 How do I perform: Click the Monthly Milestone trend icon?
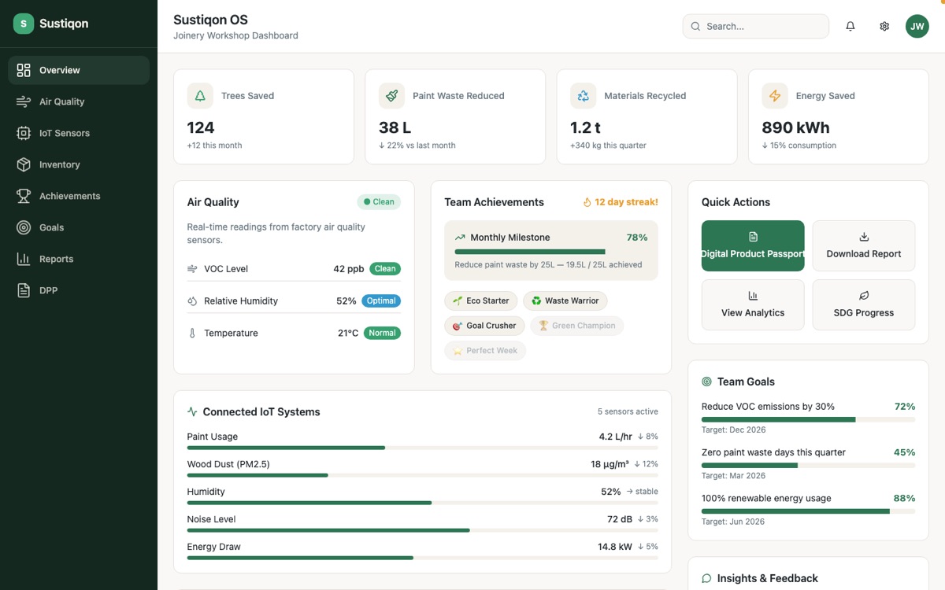pyautogui.click(x=460, y=238)
